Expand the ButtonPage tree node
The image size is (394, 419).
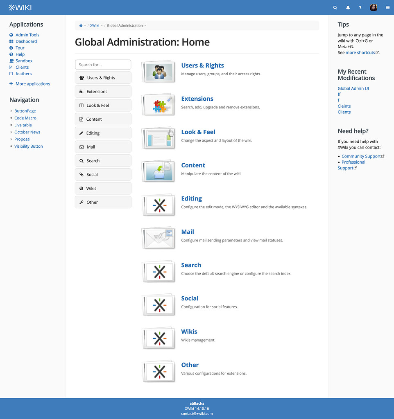click(11, 111)
